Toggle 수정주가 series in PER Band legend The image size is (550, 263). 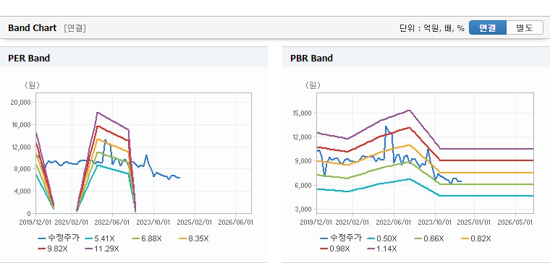[59, 238]
